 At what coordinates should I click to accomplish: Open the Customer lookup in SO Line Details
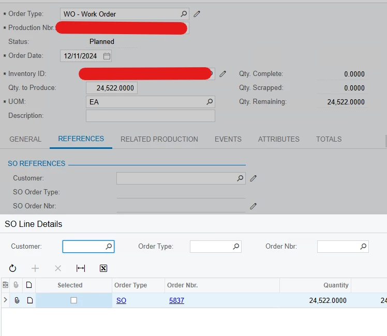click(109, 246)
